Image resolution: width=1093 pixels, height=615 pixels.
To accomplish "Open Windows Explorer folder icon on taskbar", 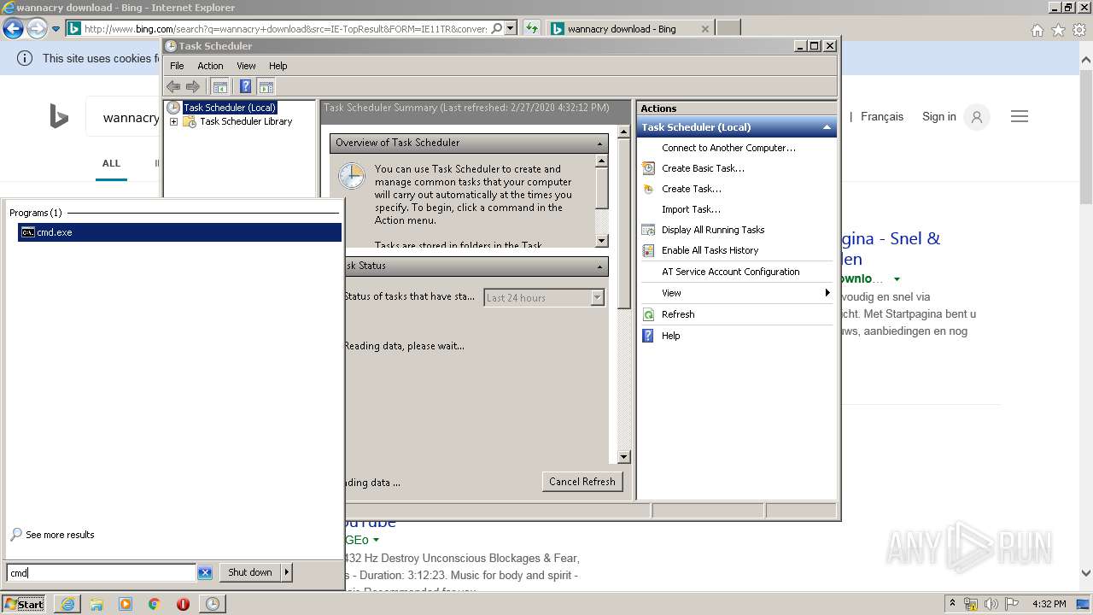I will (x=96, y=604).
